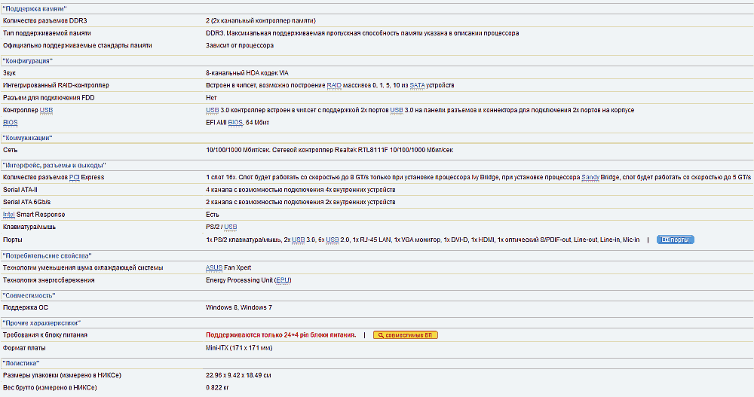
Task: Click BIOS link in "EFI AMI BIOS" value
Action: [x=235, y=122]
